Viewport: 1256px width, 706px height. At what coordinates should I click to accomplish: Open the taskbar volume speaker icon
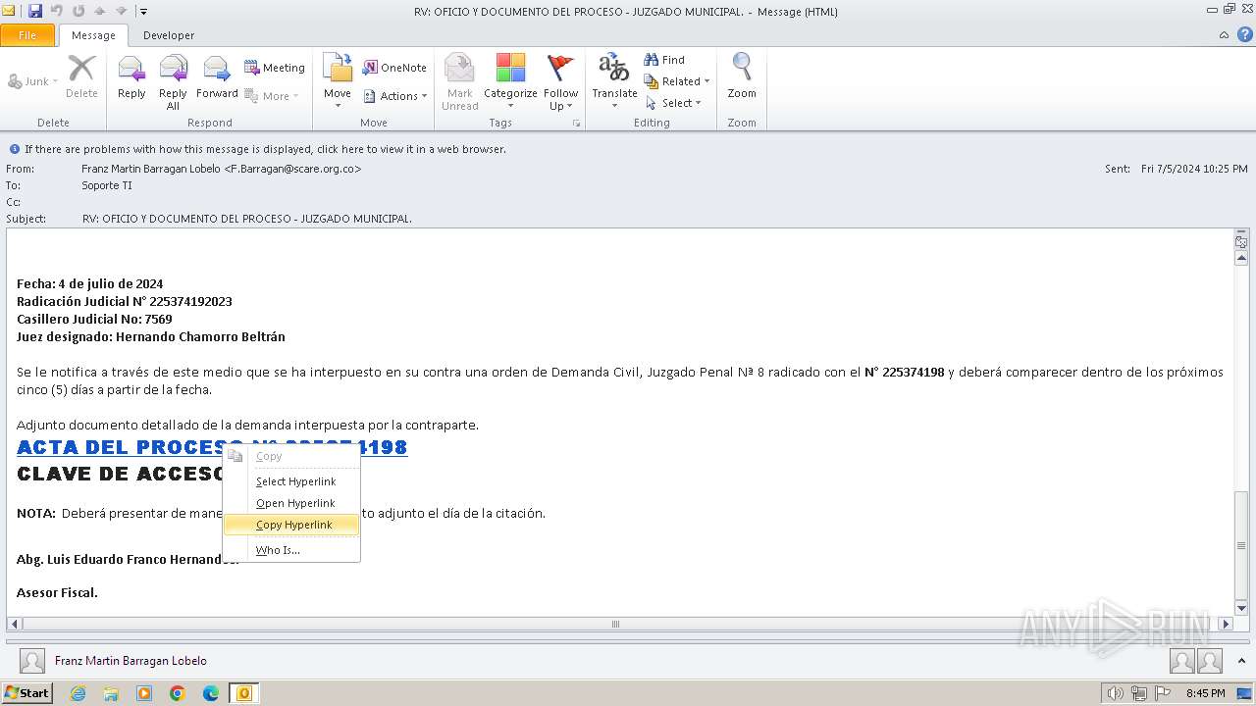1116,693
